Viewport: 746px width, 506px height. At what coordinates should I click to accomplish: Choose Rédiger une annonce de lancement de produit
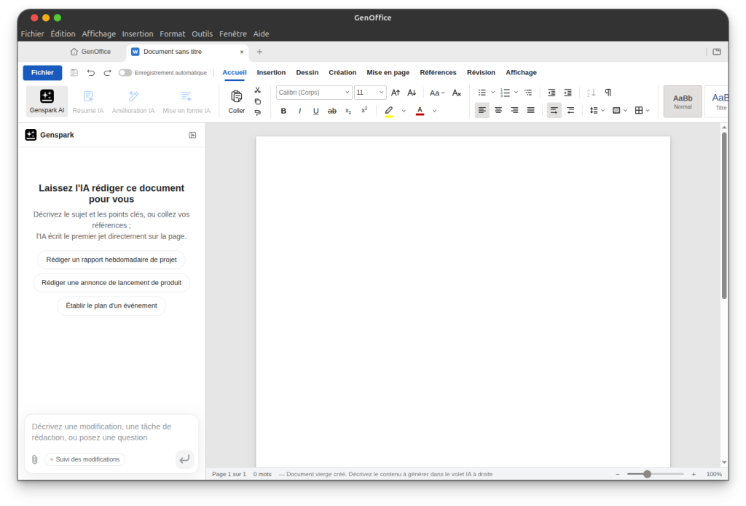111,283
